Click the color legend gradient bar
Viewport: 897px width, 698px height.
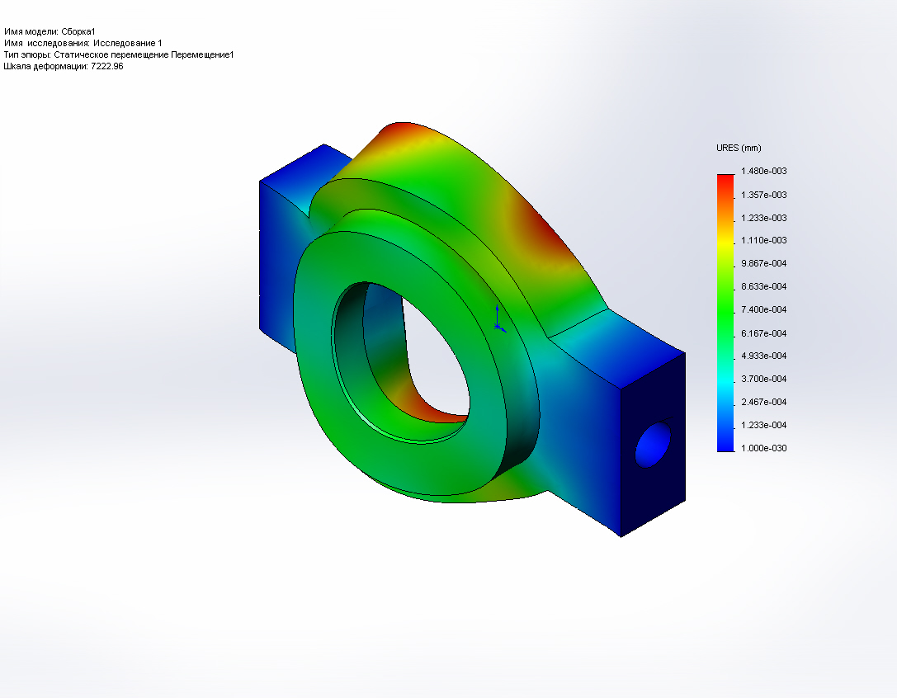tap(725, 313)
